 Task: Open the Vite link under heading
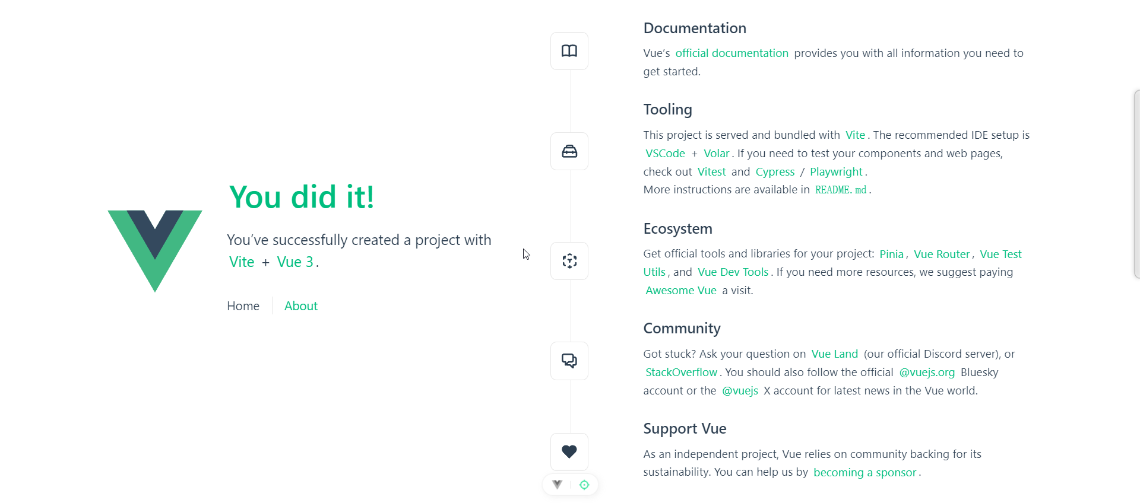[x=242, y=262]
